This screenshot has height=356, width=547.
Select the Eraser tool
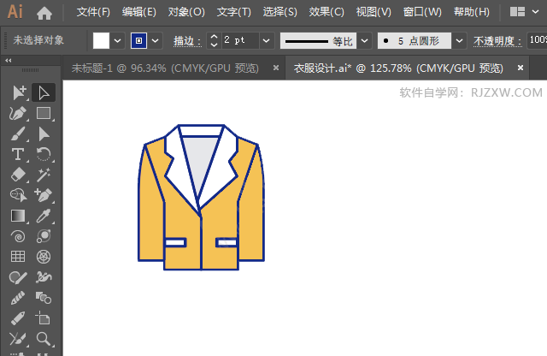click(x=17, y=175)
